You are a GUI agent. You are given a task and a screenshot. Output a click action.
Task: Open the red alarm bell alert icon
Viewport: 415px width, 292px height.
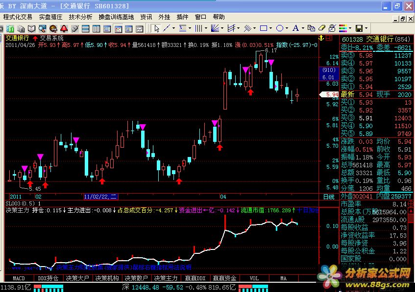(x=64, y=28)
